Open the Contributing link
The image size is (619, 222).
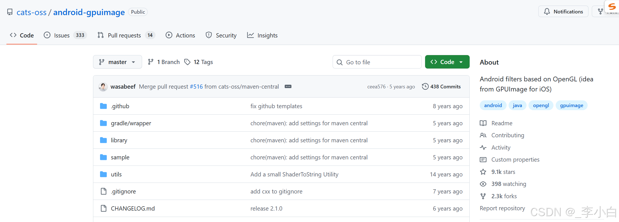pyautogui.click(x=502, y=135)
